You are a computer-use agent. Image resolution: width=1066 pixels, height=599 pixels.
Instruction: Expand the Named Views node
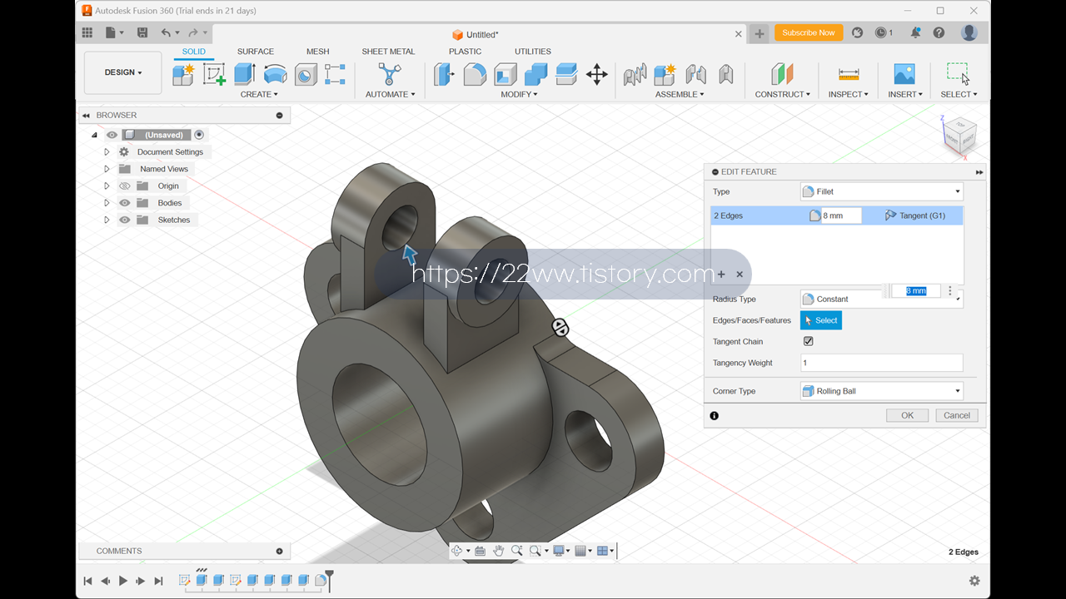pos(107,169)
